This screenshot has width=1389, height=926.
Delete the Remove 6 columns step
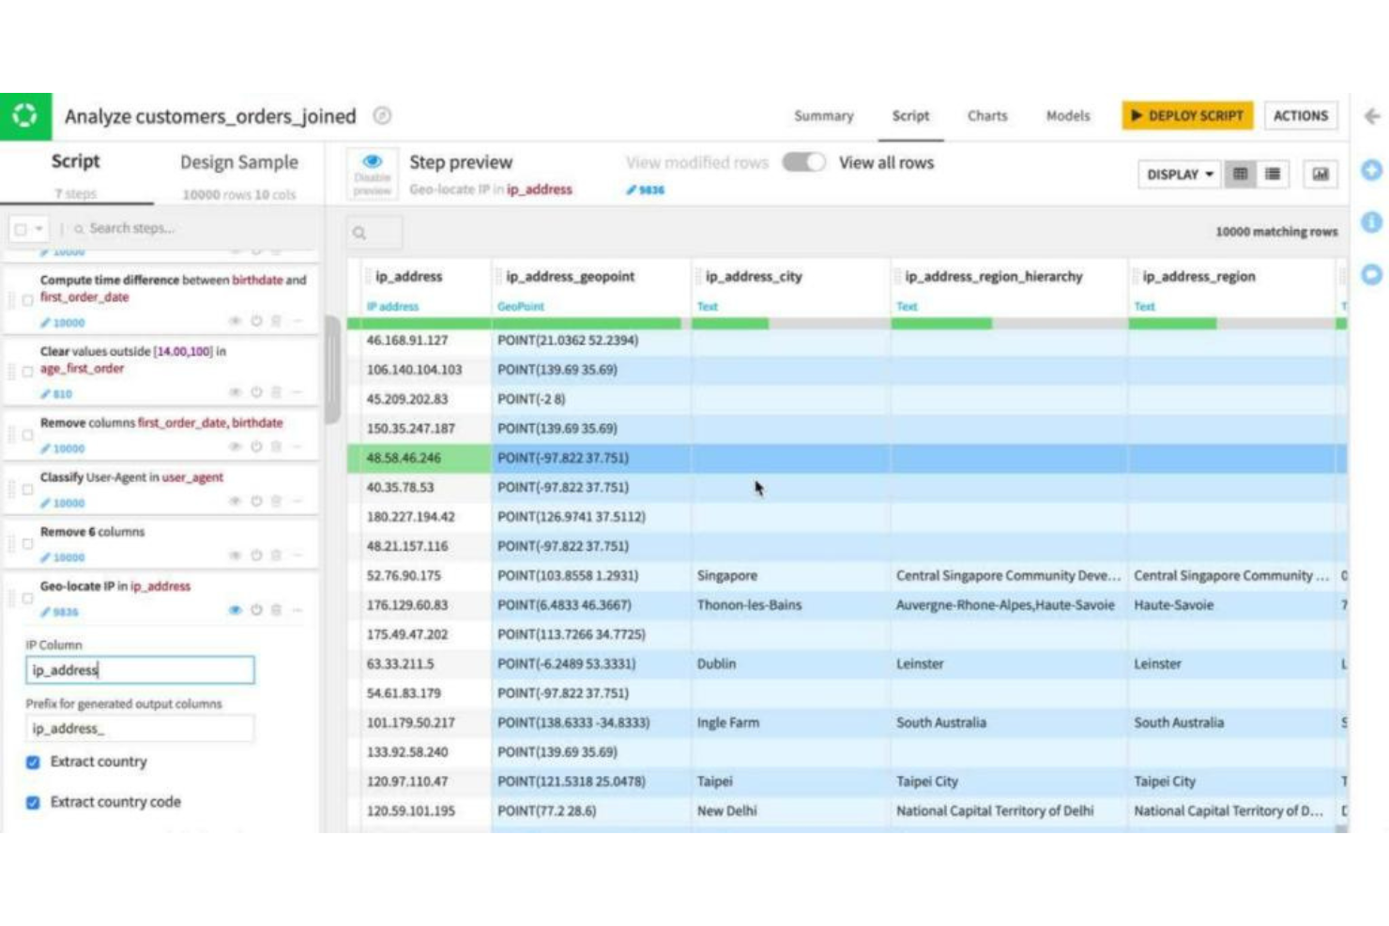[x=276, y=555]
